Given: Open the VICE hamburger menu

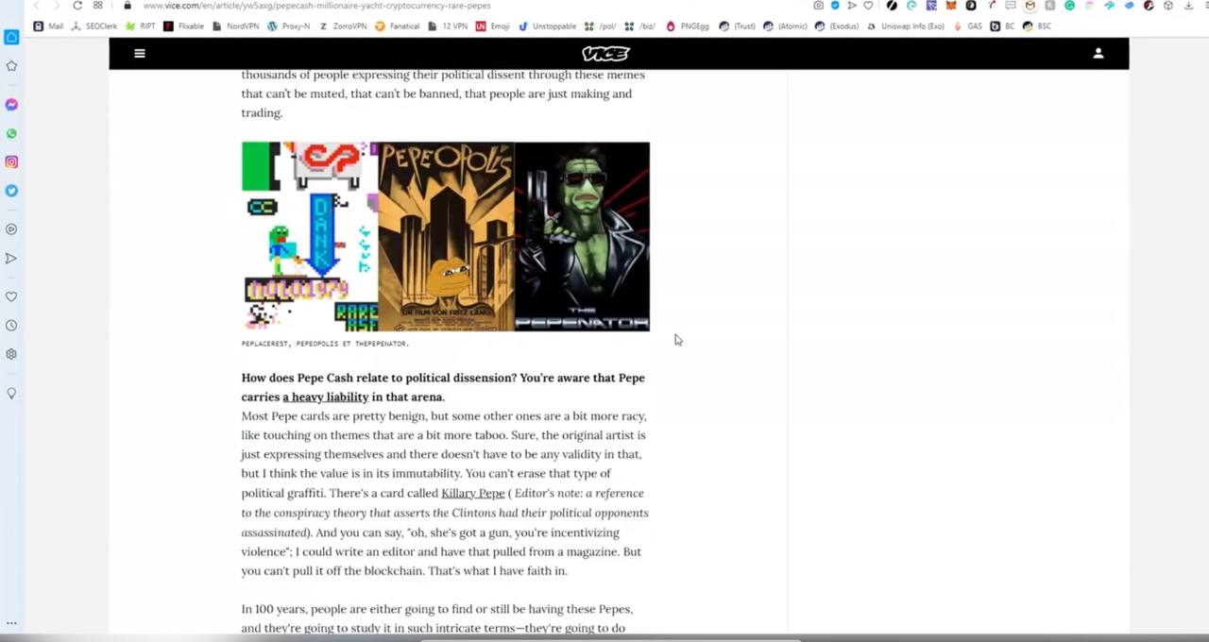Looking at the screenshot, I should coord(140,53).
